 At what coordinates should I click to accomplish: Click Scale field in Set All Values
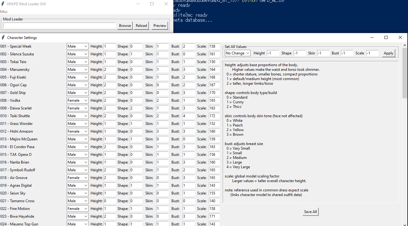pyautogui.click(x=372, y=53)
